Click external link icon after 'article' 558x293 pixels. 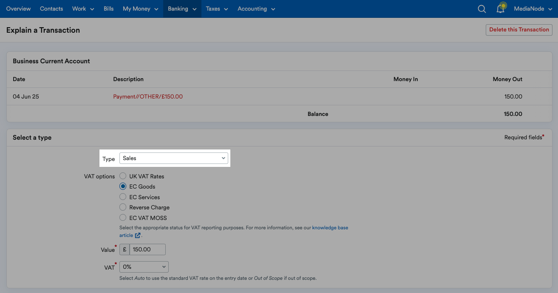[137, 235]
